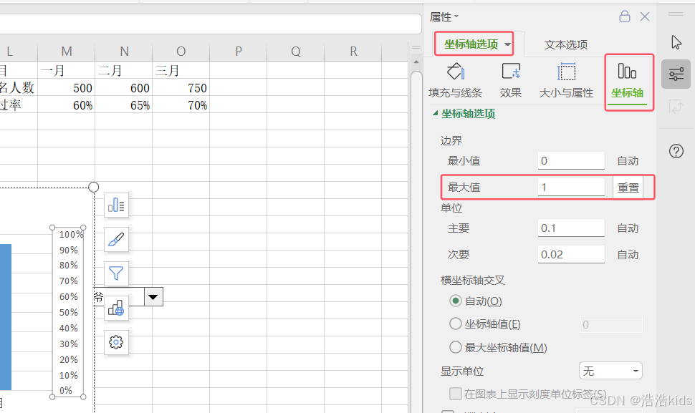Click 自动 next to 主要 unit

pos(628,228)
